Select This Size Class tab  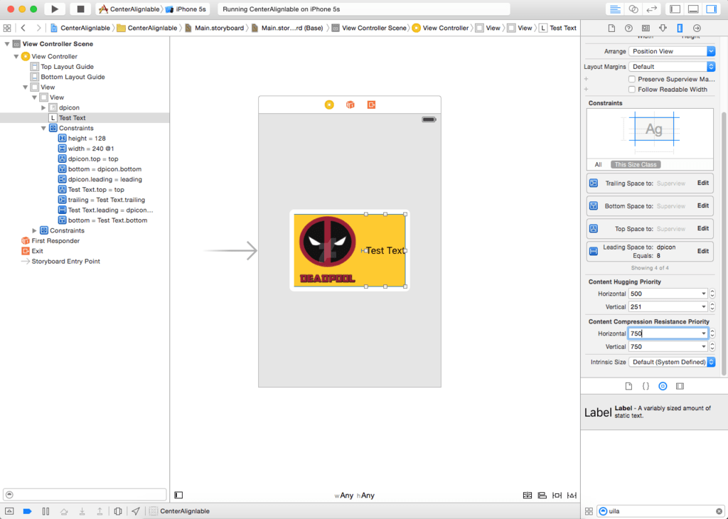(636, 165)
